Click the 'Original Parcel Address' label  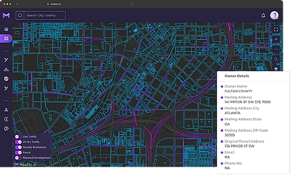pos(244,141)
